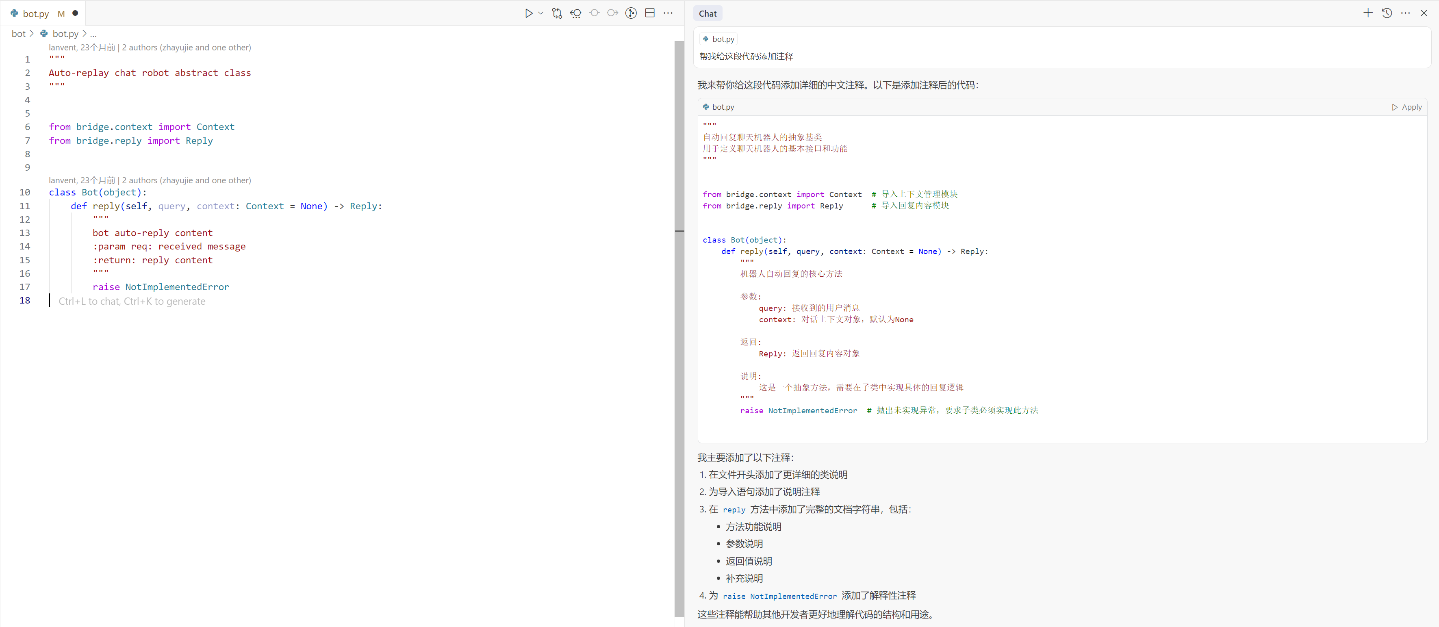Click the blame annotation above class Bot
This screenshot has width=1439, height=627.
[150, 180]
